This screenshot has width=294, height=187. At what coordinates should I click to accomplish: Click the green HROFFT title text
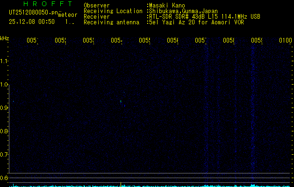[48, 4]
